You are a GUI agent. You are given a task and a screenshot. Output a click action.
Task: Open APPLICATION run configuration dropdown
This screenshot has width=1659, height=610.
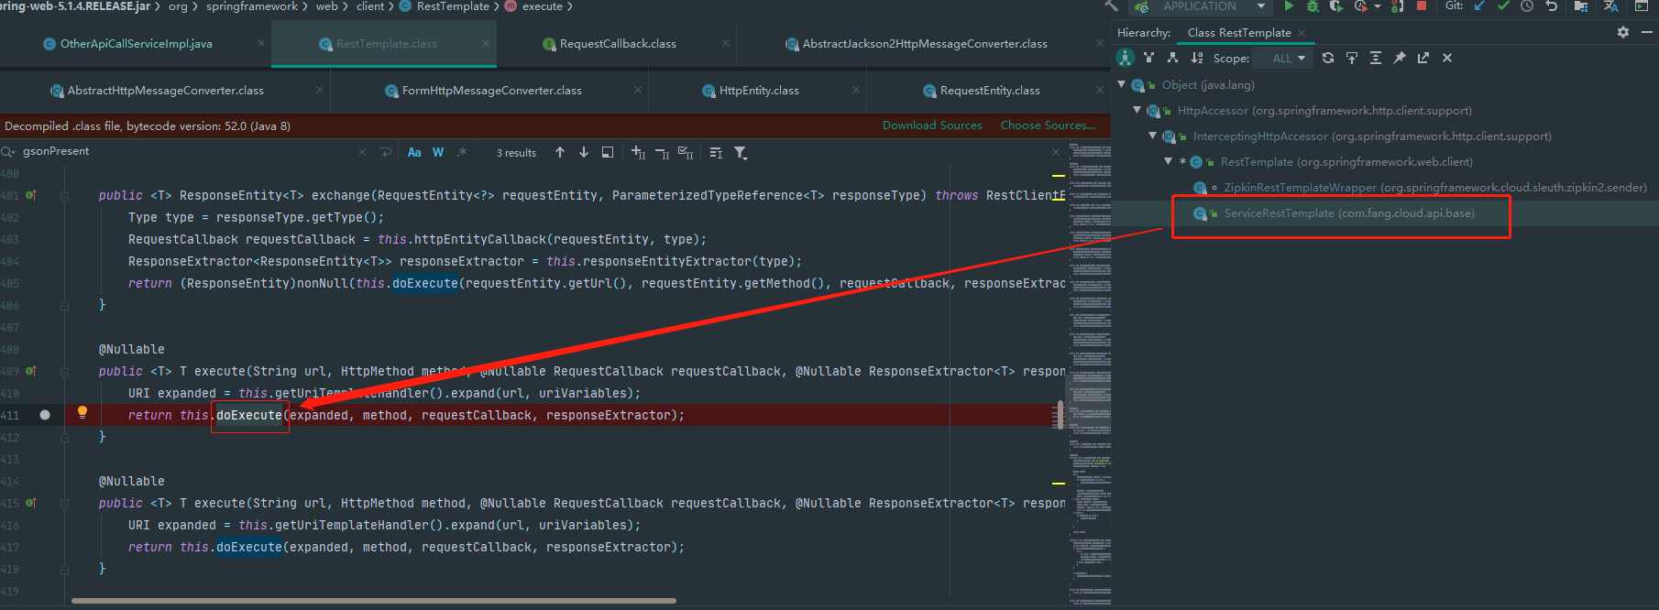click(1261, 6)
